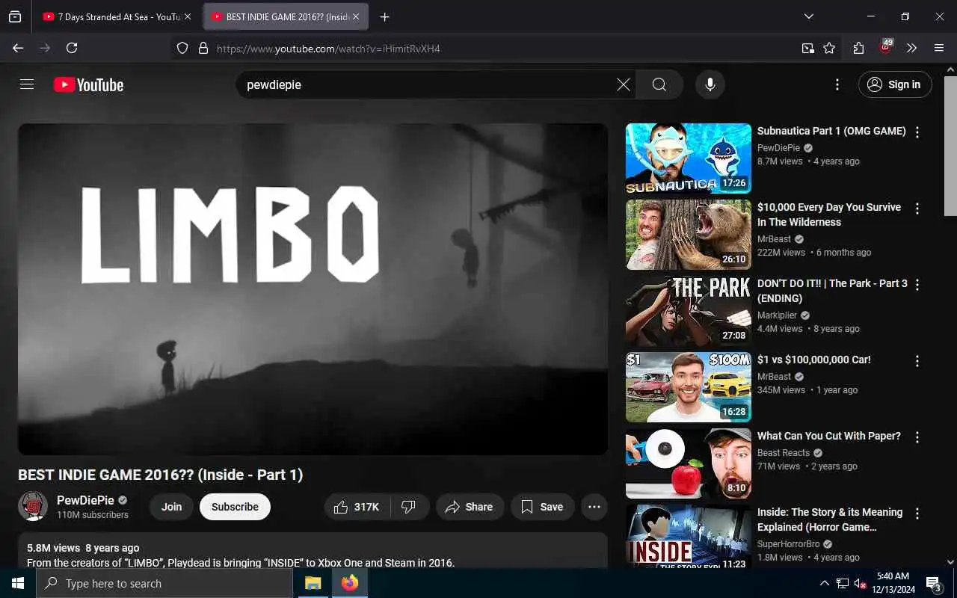
Task: Open picture-in-picture icon in address bar
Action: [x=807, y=48]
